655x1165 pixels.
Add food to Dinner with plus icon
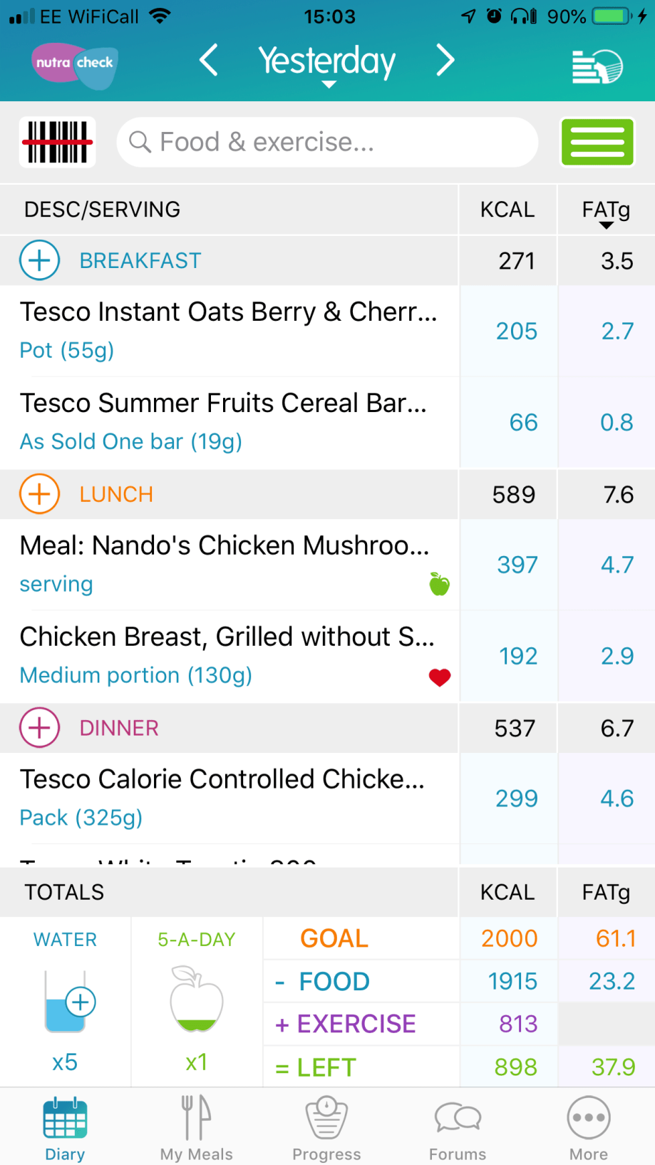point(40,728)
